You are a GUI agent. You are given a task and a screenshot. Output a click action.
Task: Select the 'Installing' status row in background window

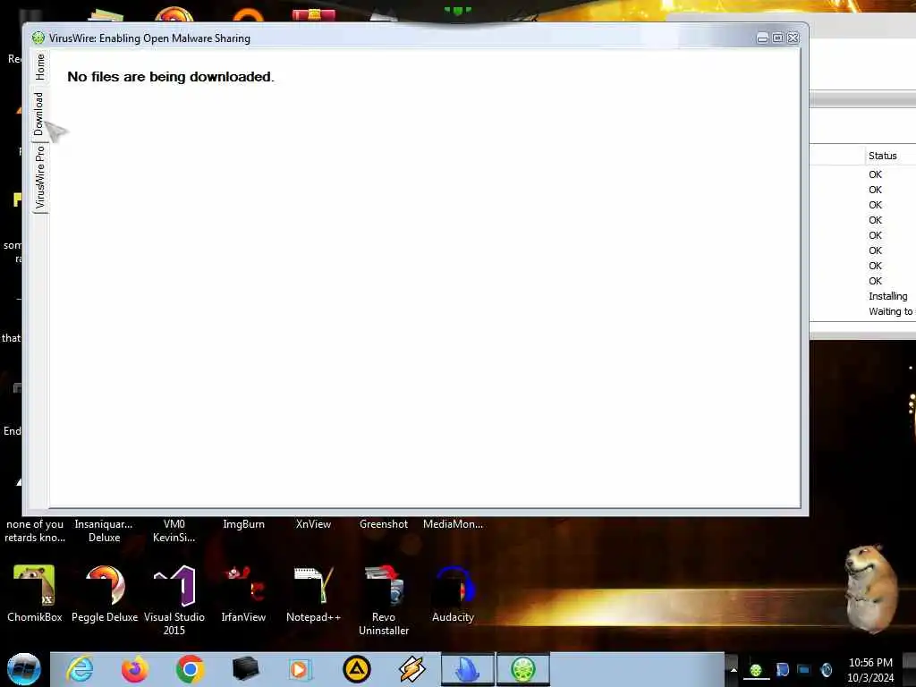887,296
